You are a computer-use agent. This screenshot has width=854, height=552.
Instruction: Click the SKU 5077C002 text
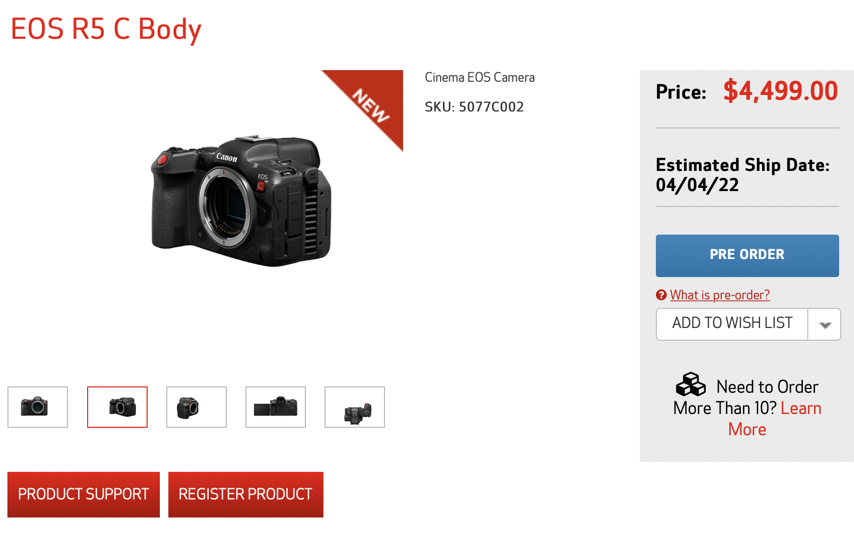point(474,107)
